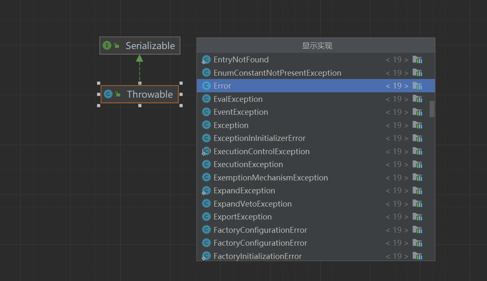Select ExpandVetoException in the list
The width and height of the screenshot is (487, 281).
click(x=252, y=204)
